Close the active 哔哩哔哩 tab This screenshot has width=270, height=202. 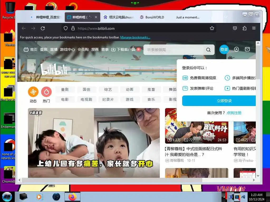tap(96, 17)
